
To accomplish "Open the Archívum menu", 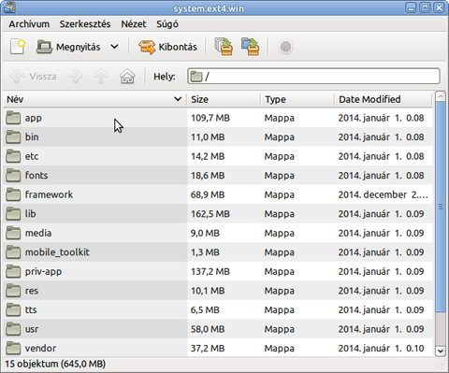I will [x=29, y=24].
